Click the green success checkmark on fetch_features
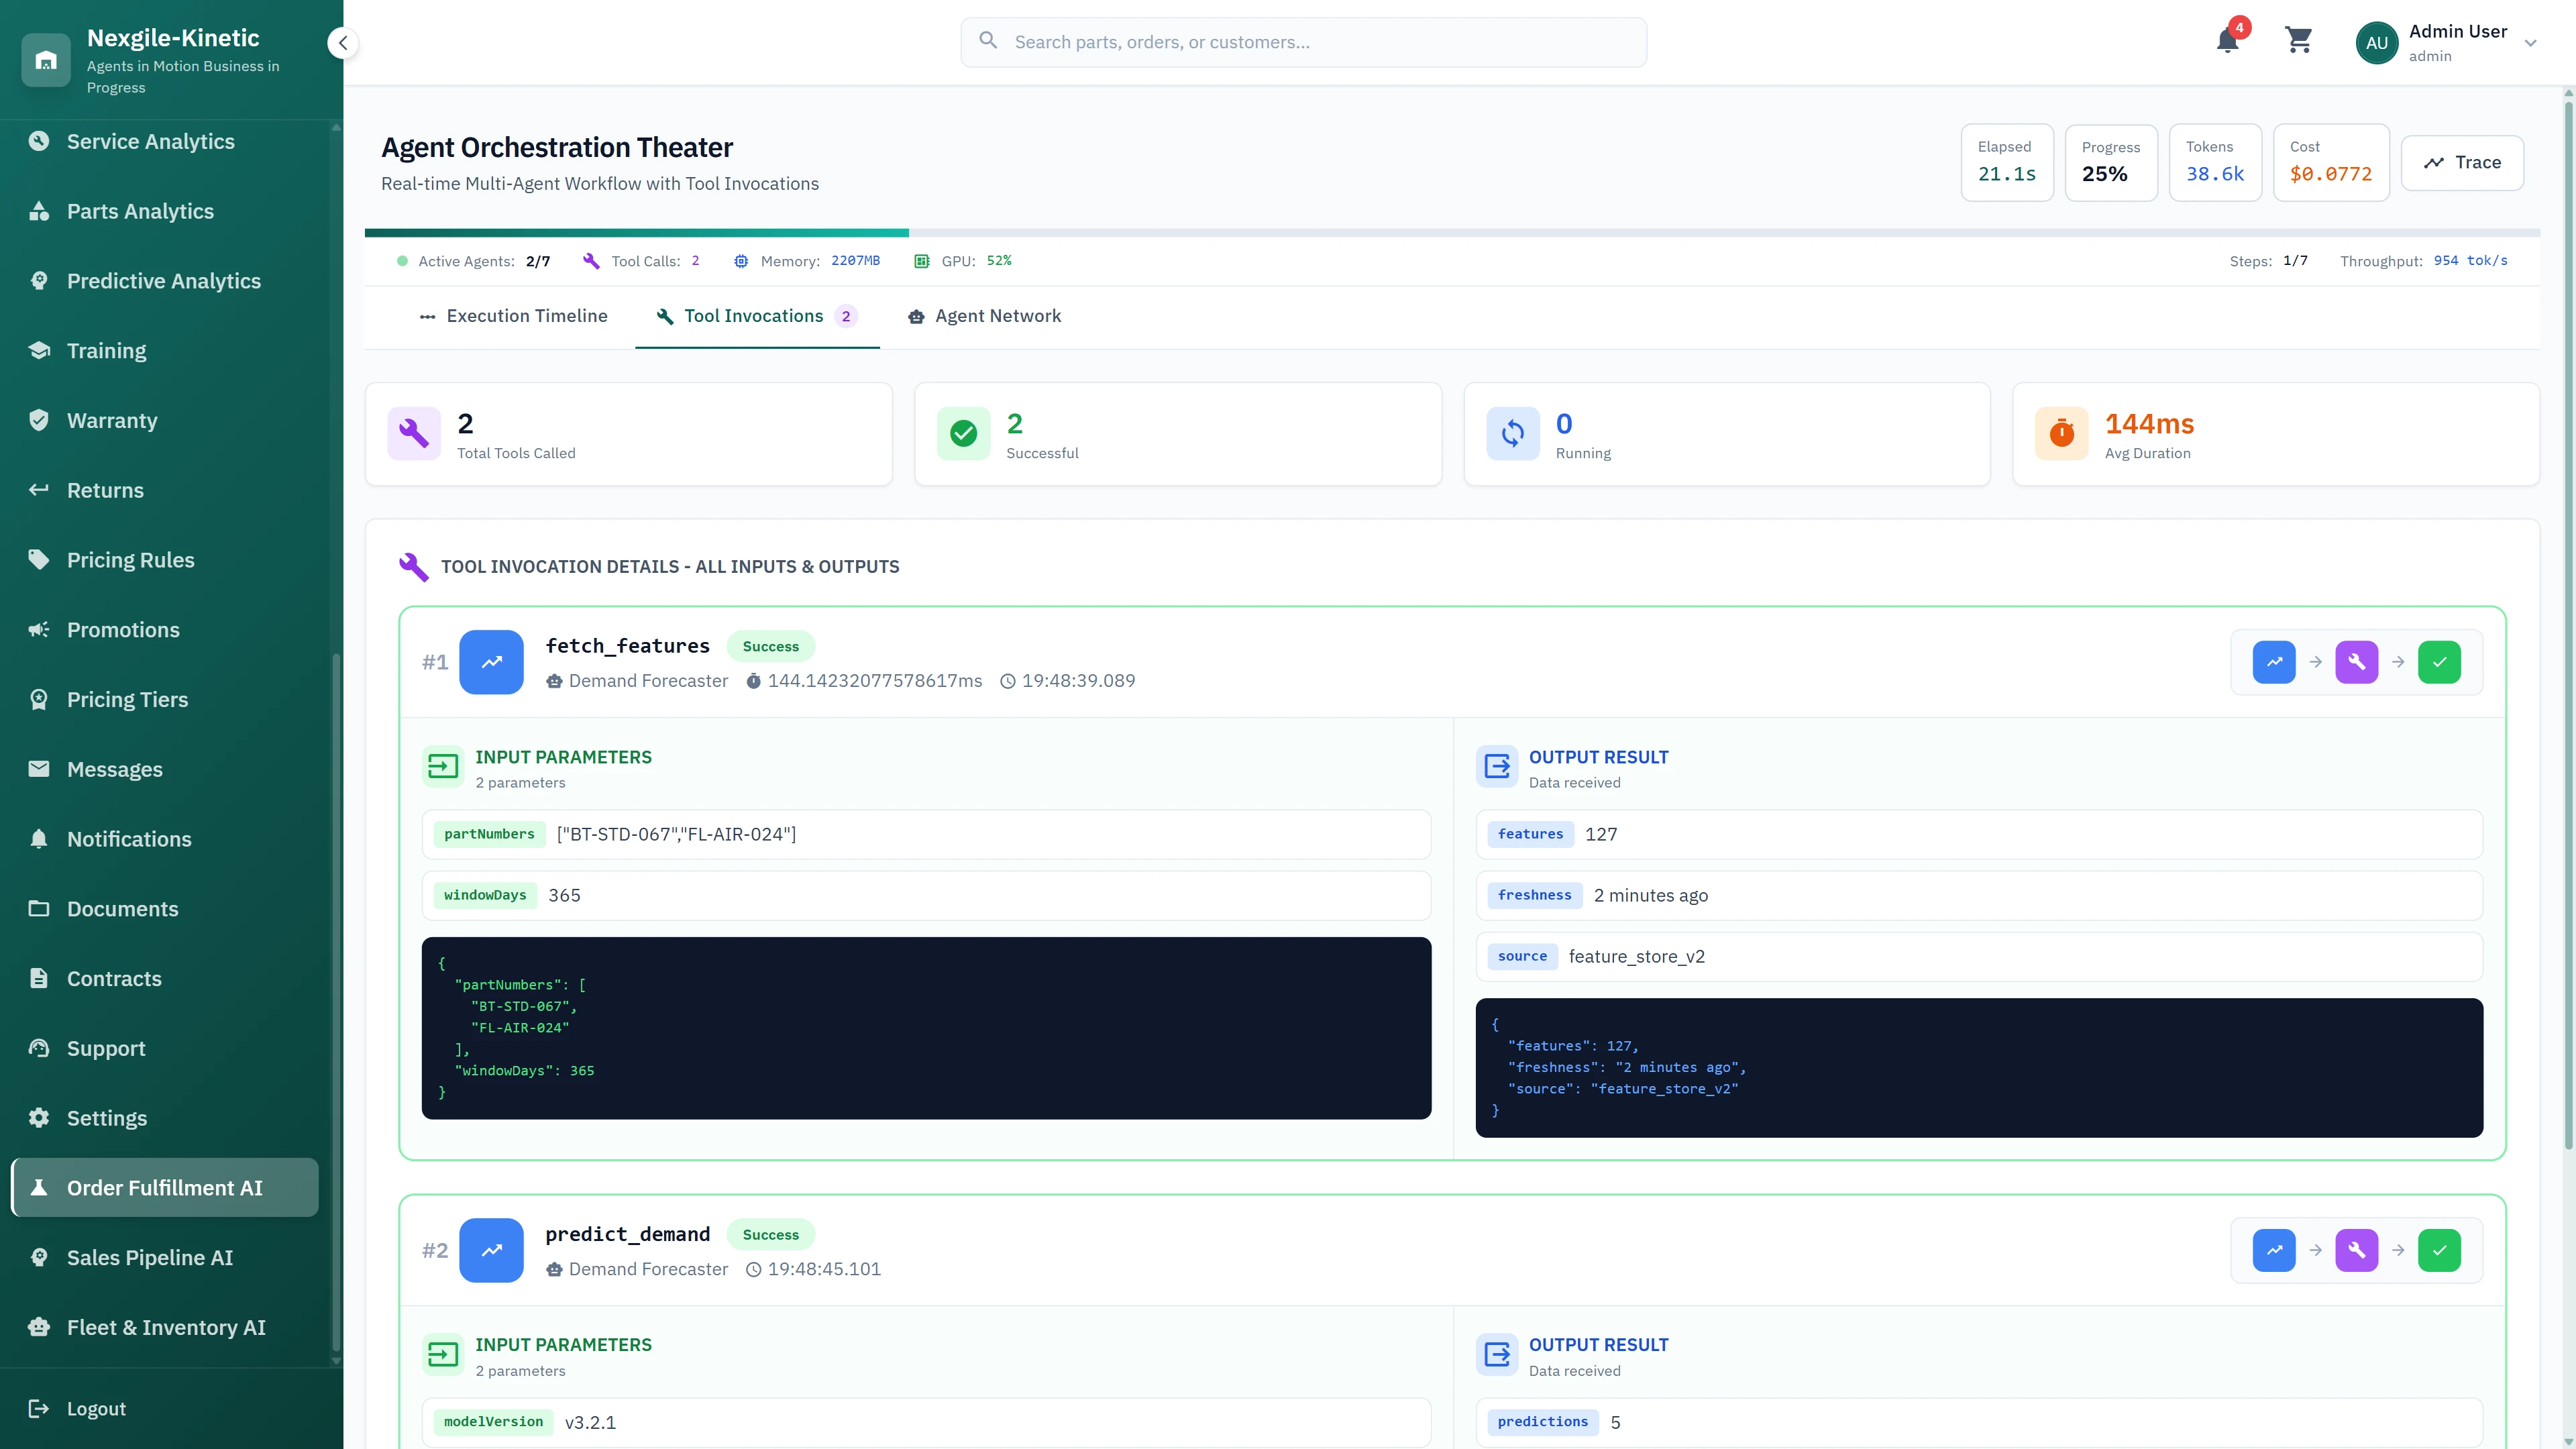 [2439, 661]
